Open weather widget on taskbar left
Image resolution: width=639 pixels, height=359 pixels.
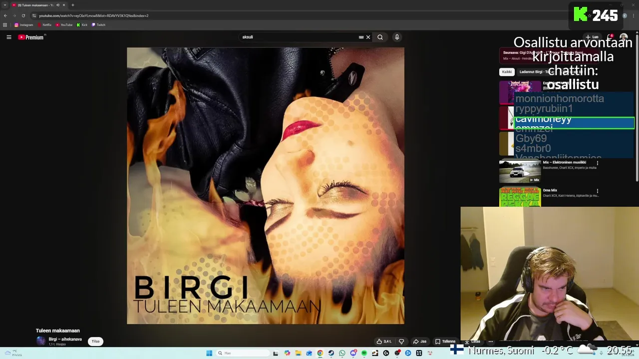click(13, 353)
